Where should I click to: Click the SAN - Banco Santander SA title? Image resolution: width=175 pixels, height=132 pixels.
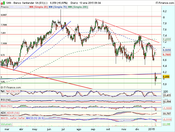25,3
